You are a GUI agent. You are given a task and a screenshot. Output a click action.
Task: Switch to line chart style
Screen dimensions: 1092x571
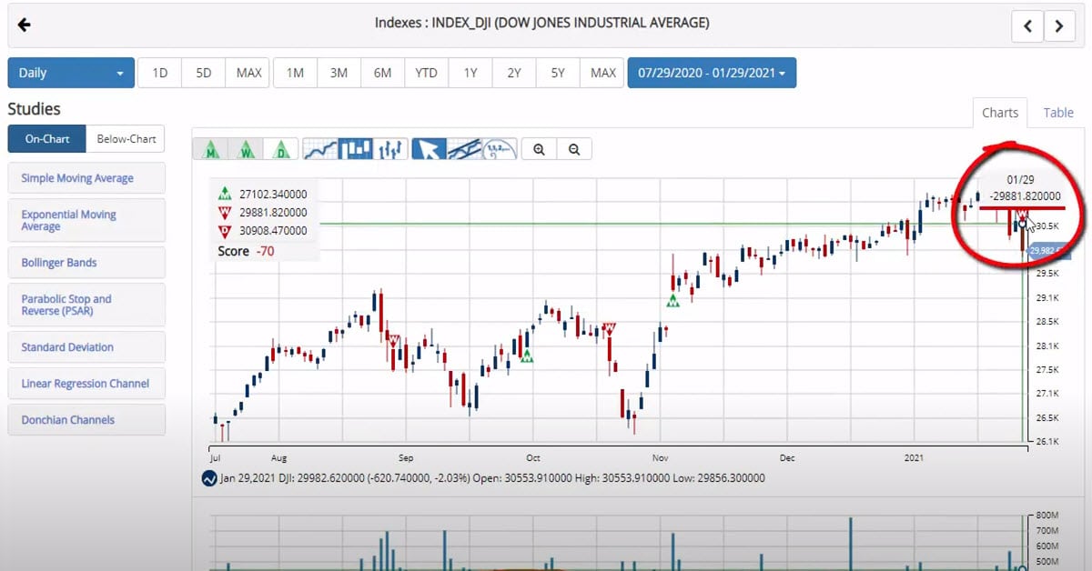319,149
